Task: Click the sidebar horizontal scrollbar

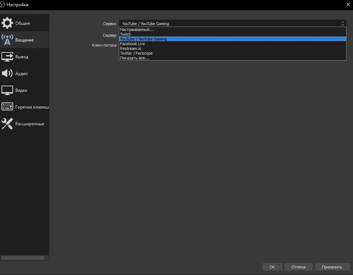Action: pos(23,258)
